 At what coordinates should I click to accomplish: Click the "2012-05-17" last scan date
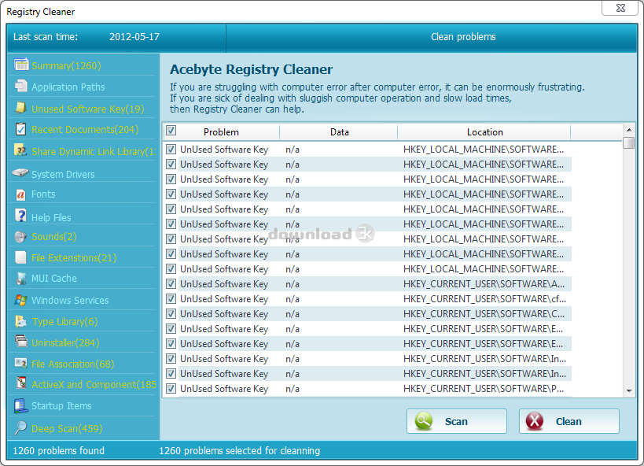point(134,37)
